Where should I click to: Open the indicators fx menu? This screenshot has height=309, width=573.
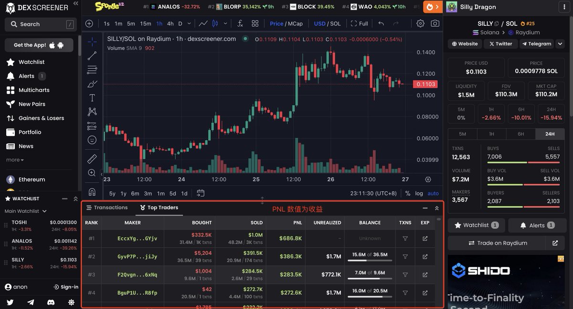tap(240, 23)
